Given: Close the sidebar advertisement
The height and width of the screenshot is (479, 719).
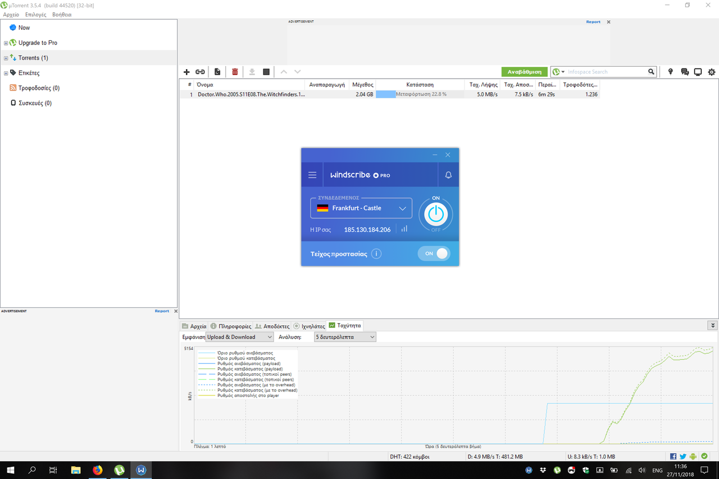Looking at the screenshot, I should coord(175,311).
